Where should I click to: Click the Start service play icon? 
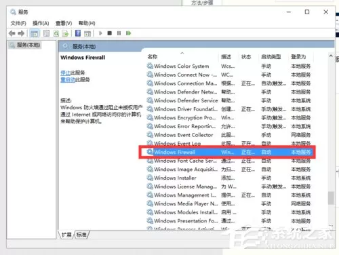tap(100, 33)
